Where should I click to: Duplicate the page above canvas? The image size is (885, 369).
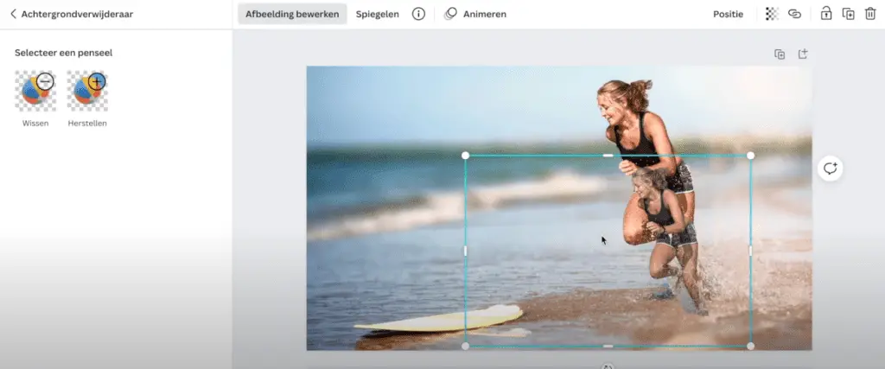780,54
